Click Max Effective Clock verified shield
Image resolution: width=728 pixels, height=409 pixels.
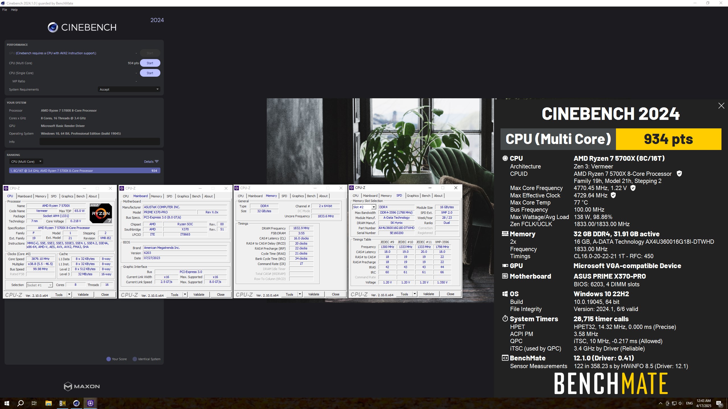click(613, 195)
